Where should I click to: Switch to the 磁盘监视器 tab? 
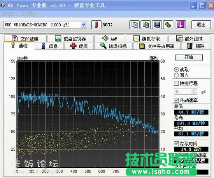[70, 39]
